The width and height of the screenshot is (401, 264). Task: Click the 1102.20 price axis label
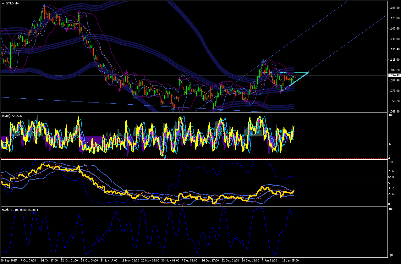(394, 70)
